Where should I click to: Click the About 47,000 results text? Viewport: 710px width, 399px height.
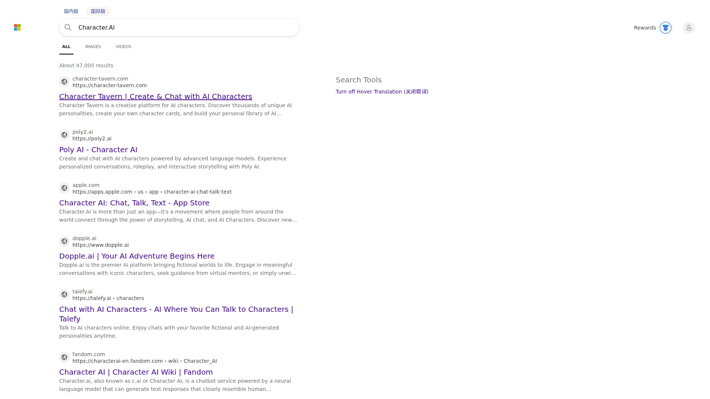pyautogui.click(x=86, y=65)
